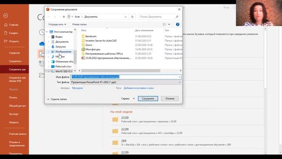This screenshot has height=159, width=282.
Task: Choose Сохранить как Adobe PDF
Action: [17, 79]
